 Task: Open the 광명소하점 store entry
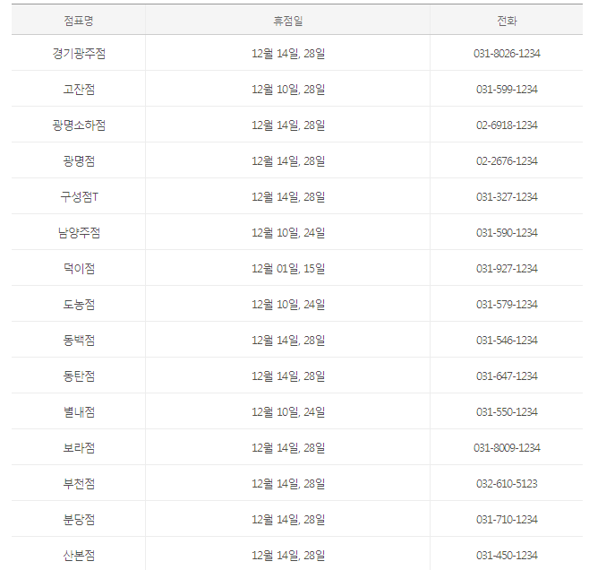[79, 125]
